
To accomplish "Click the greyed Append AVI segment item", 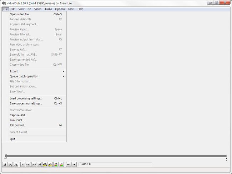I will (x=34, y=24).
